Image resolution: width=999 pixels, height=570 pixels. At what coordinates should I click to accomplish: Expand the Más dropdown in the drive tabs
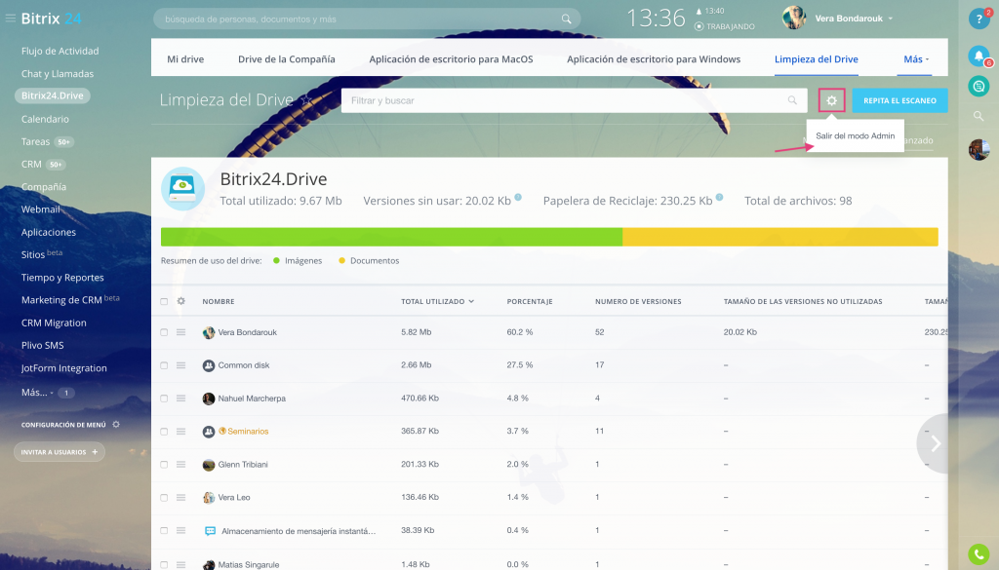coord(915,59)
